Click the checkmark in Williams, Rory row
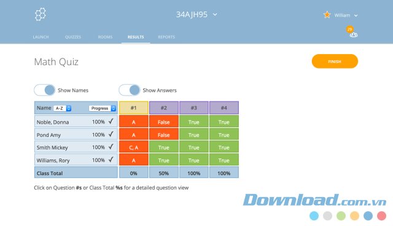Image resolution: width=393 pixels, height=226 pixels. [x=111, y=160]
